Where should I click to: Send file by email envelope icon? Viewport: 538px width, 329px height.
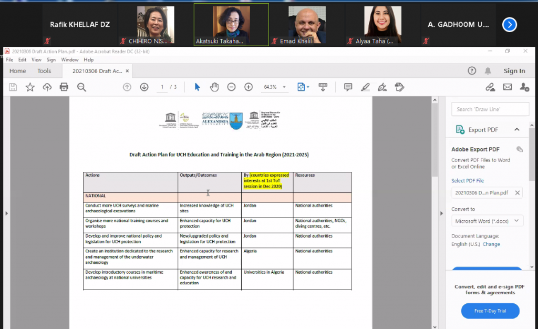507,87
